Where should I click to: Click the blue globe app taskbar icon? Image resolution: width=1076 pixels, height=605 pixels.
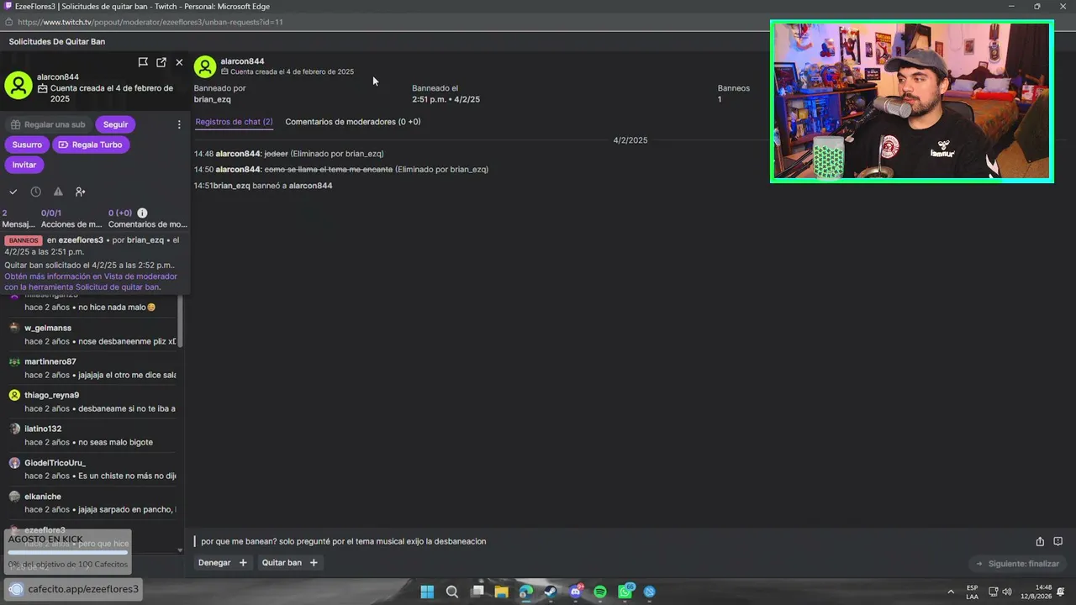650,592
